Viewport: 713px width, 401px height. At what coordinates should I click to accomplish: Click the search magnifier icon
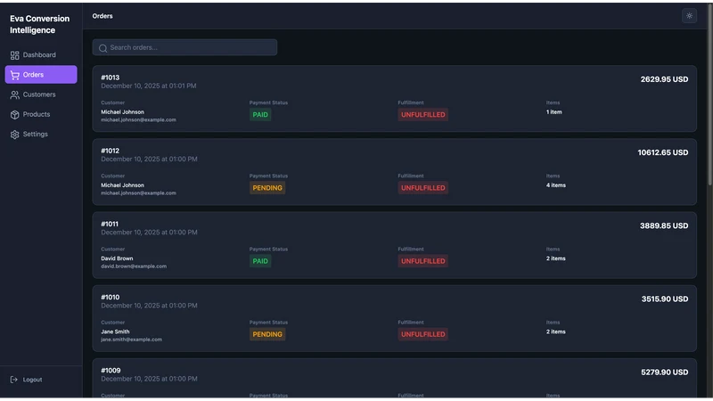[102, 48]
